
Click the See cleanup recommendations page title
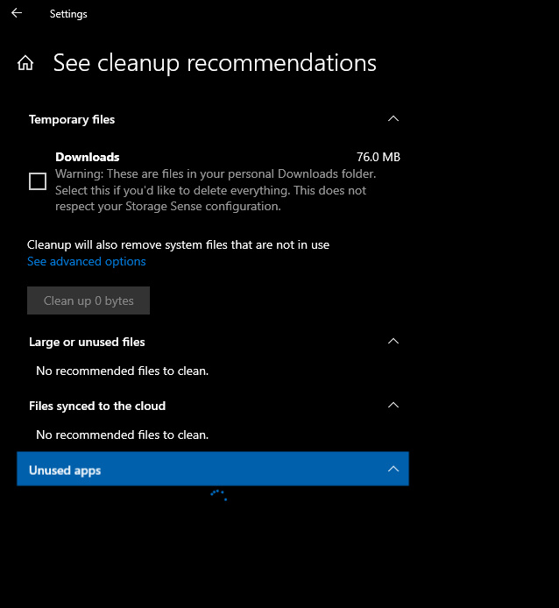tap(215, 63)
